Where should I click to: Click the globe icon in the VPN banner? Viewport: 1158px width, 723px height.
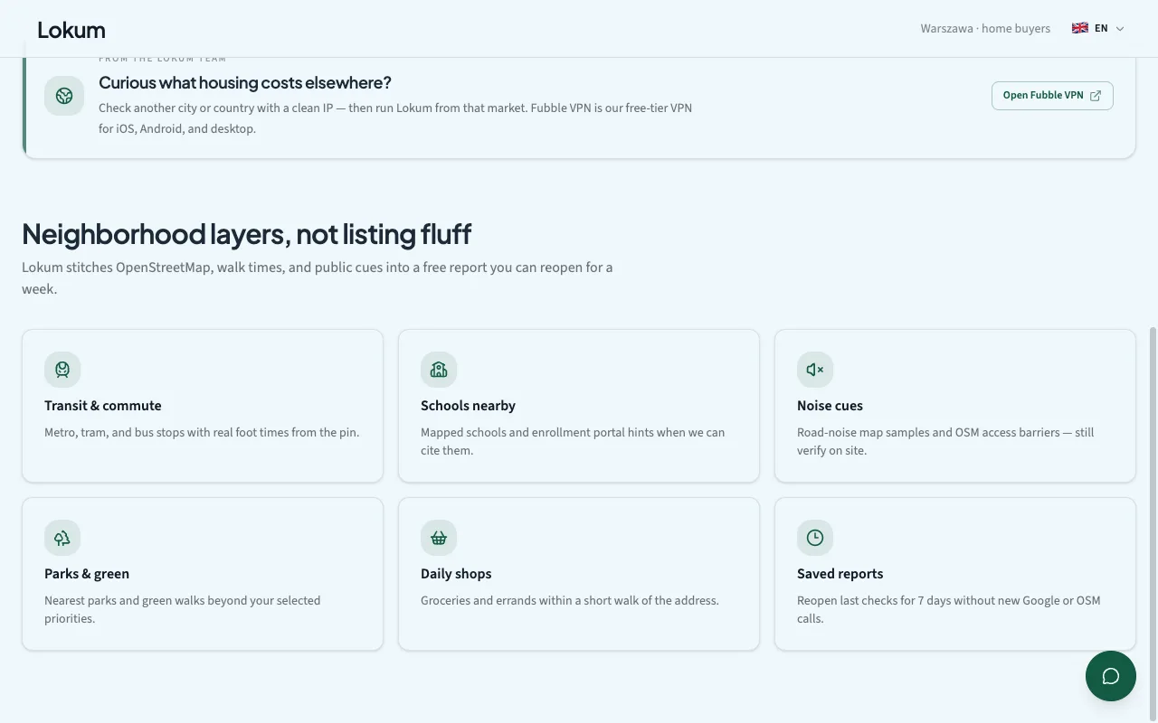(64, 96)
